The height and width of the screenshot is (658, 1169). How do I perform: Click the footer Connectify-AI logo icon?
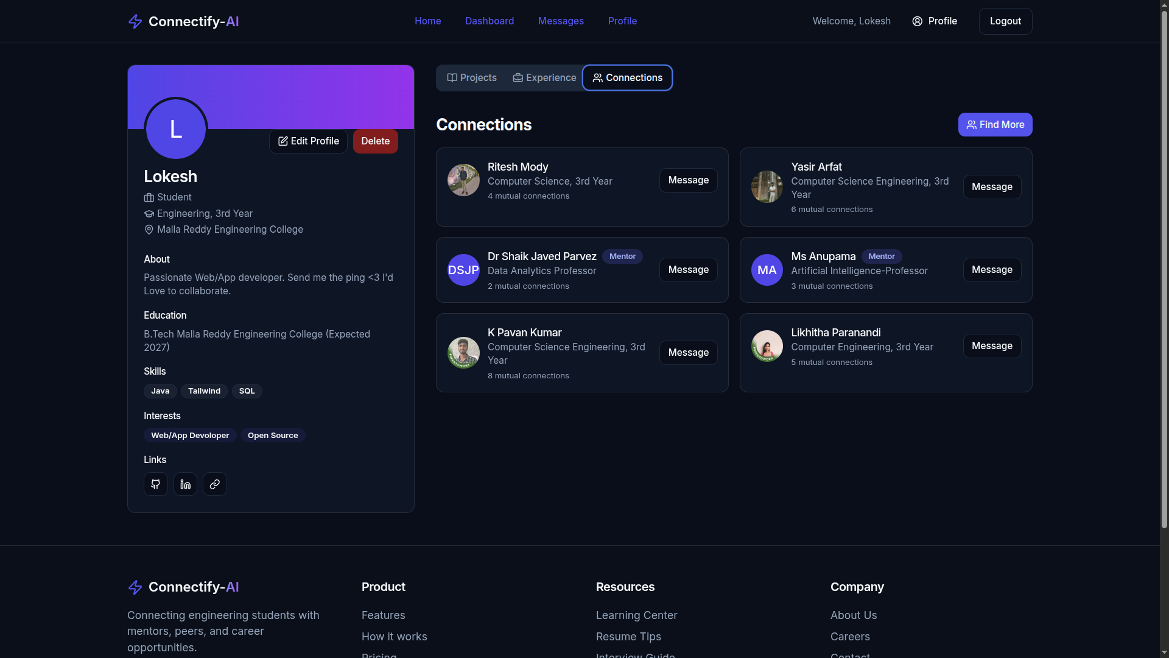tap(135, 587)
